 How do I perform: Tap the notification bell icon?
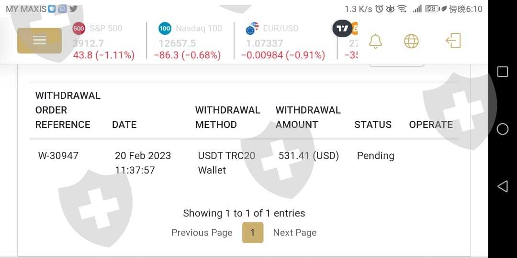pos(376,41)
